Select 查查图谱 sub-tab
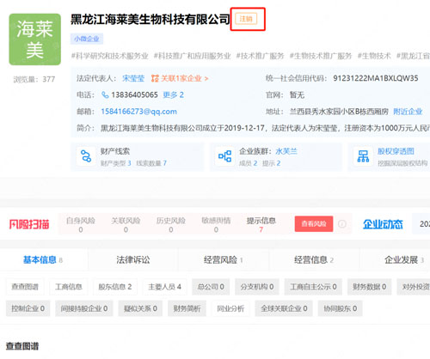The width and height of the screenshot is (430, 359). point(25,287)
